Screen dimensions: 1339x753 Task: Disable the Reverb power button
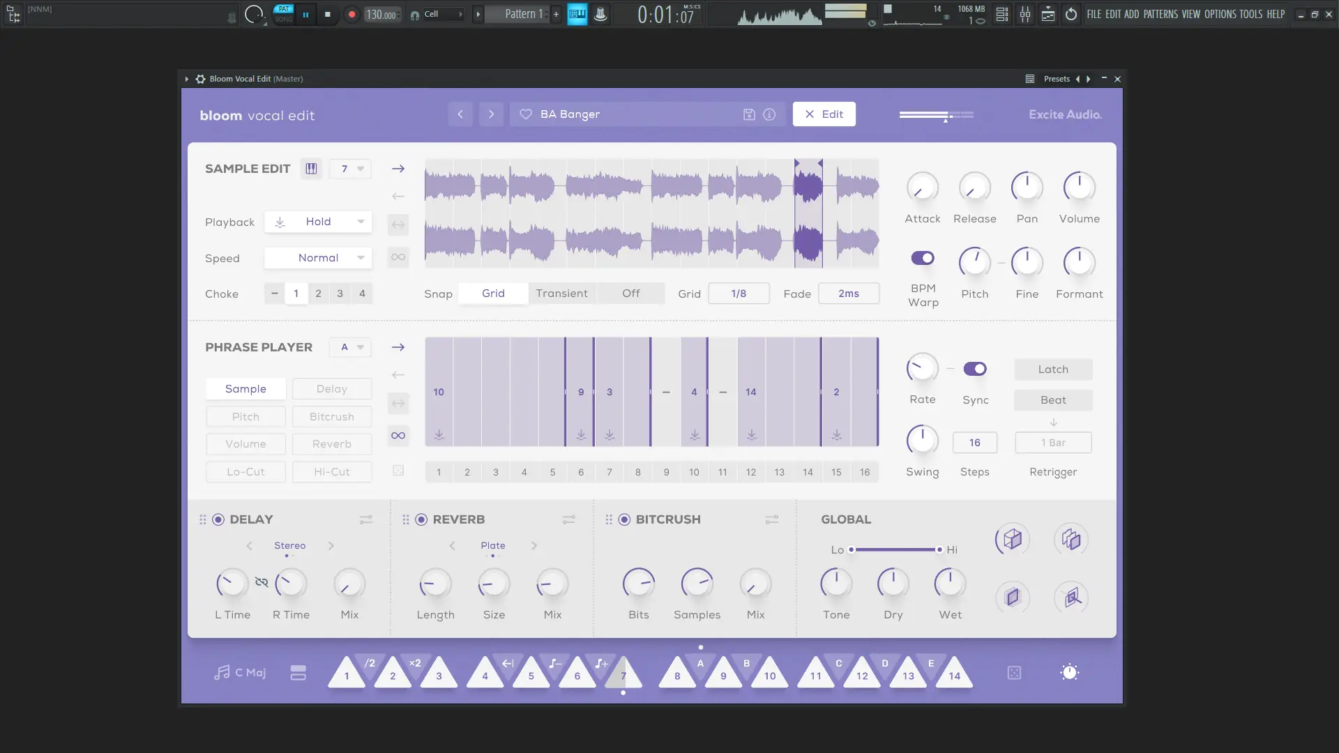[x=421, y=519]
